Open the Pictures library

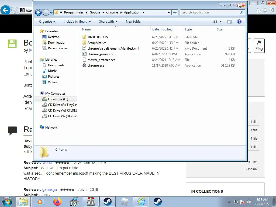(54, 76)
